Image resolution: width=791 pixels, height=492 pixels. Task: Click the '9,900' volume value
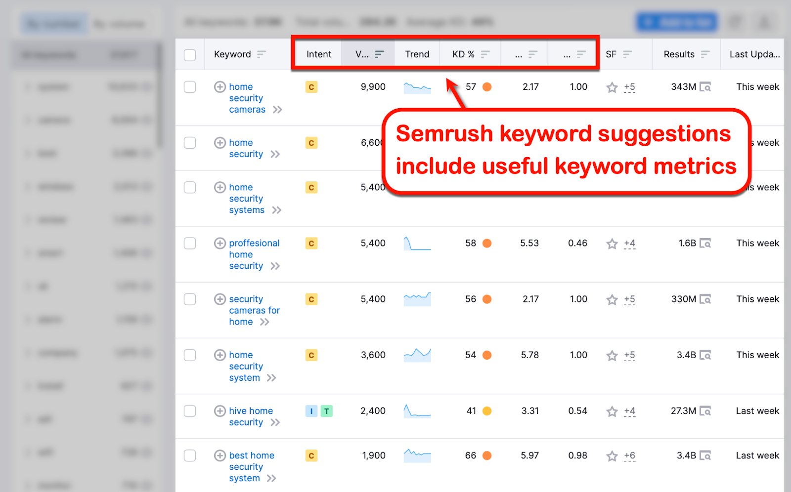(373, 87)
